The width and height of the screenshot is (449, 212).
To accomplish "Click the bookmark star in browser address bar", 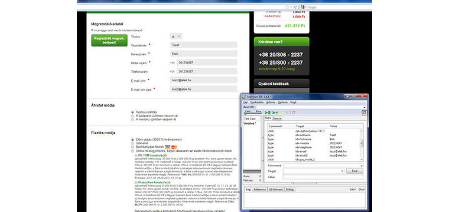I will [x=287, y=7].
